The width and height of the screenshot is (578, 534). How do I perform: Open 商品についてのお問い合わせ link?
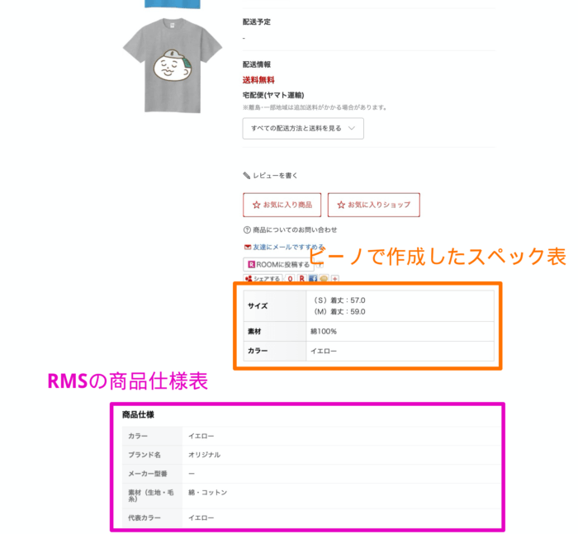295,230
